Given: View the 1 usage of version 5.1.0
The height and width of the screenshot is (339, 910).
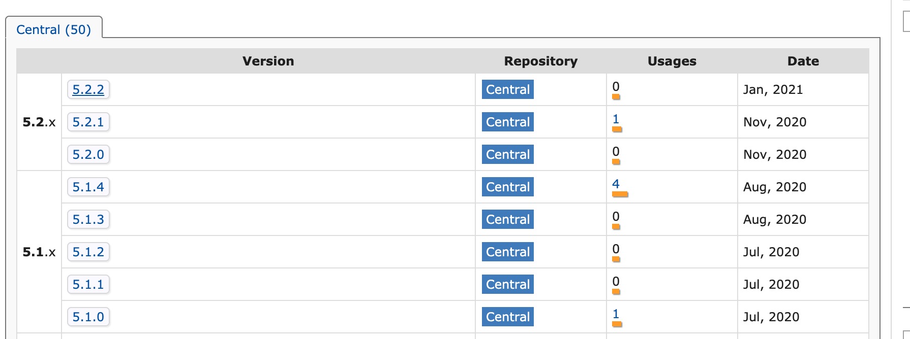Looking at the screenshot, I should coord(616,314).
